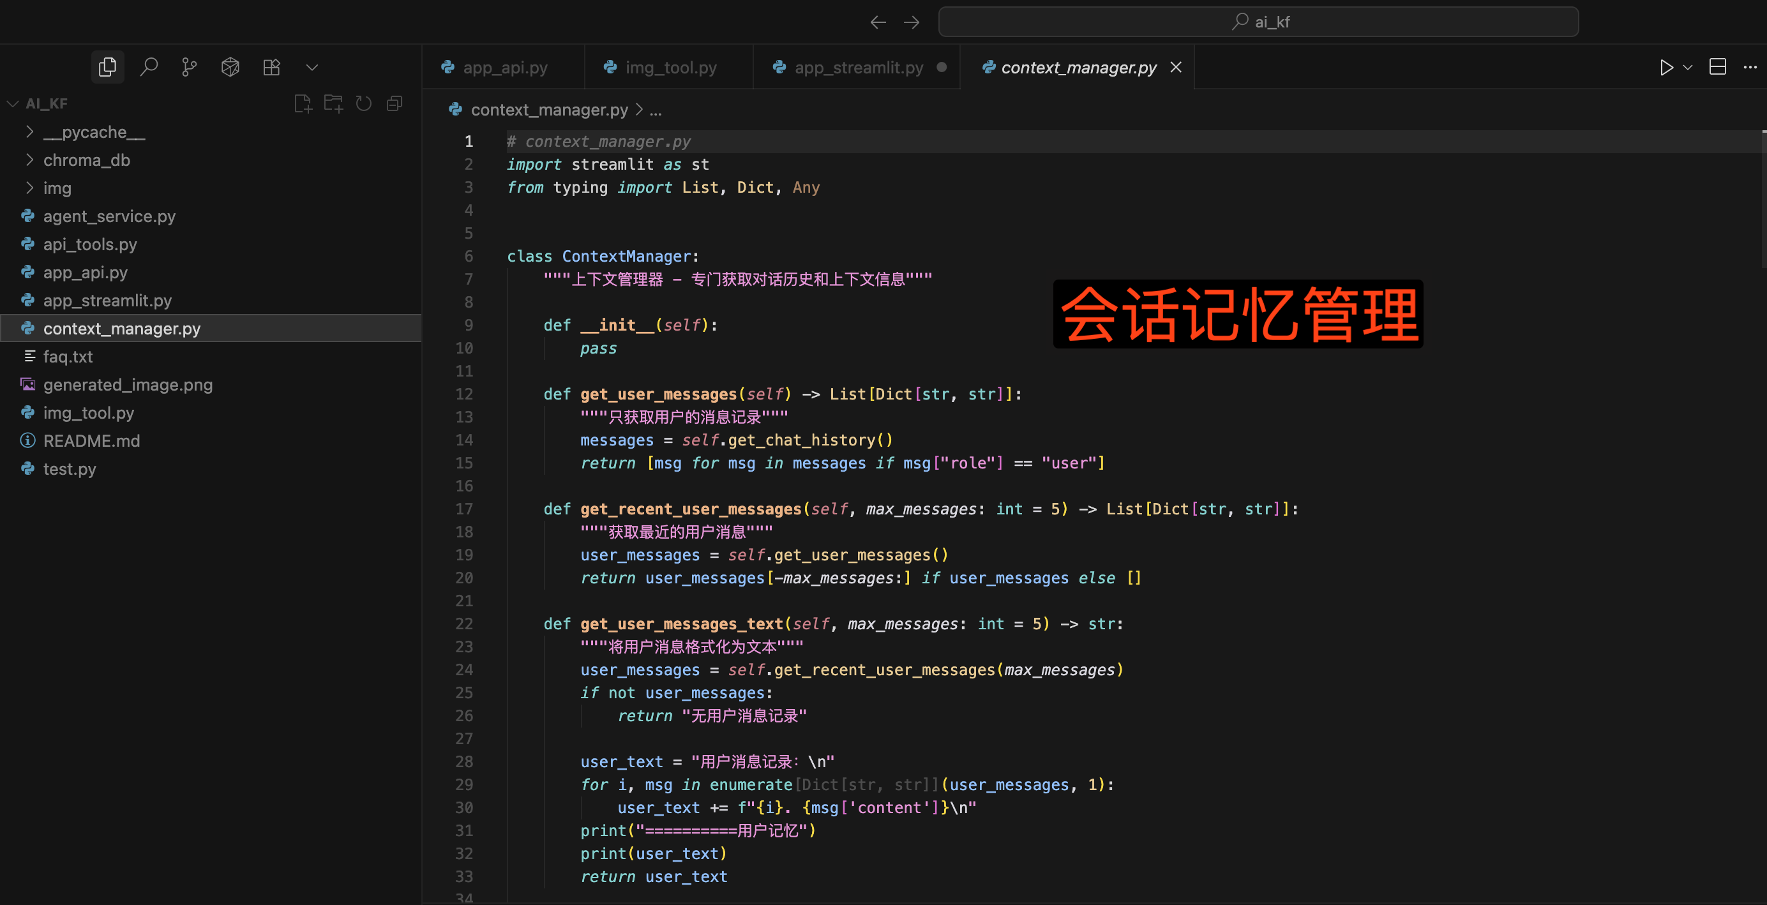Expand the chroma_db folder

(86, 160)
